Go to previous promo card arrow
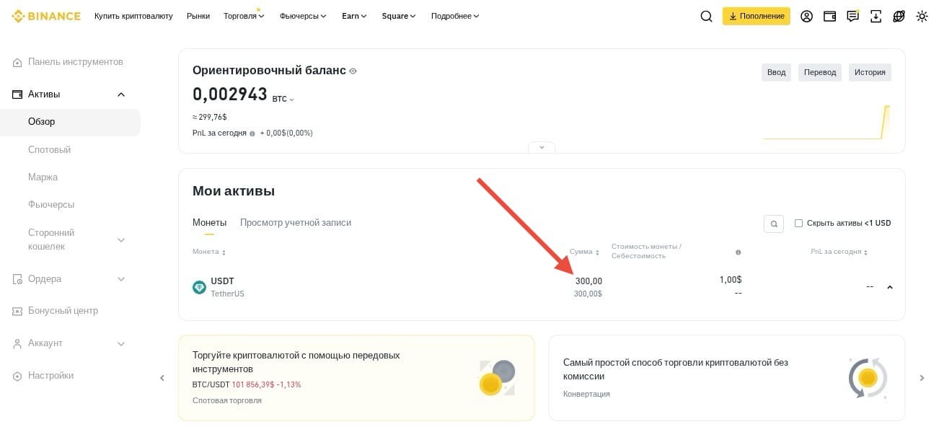Screen dimensions: 939x427 (162, 378)
